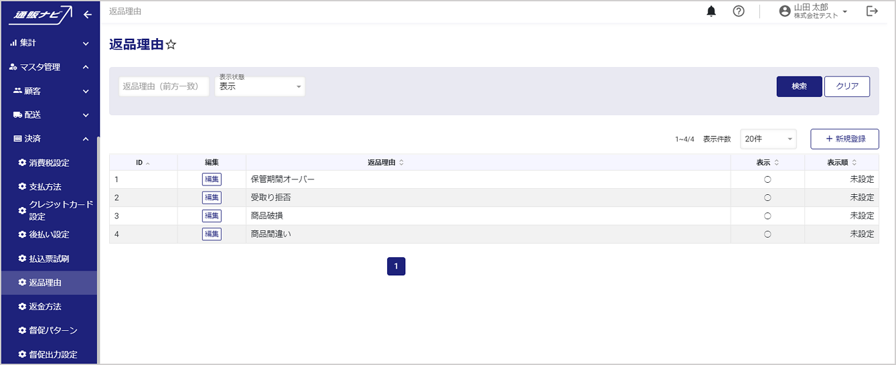Open 消費税設定 from the sidebar

(x=49, y=163)
